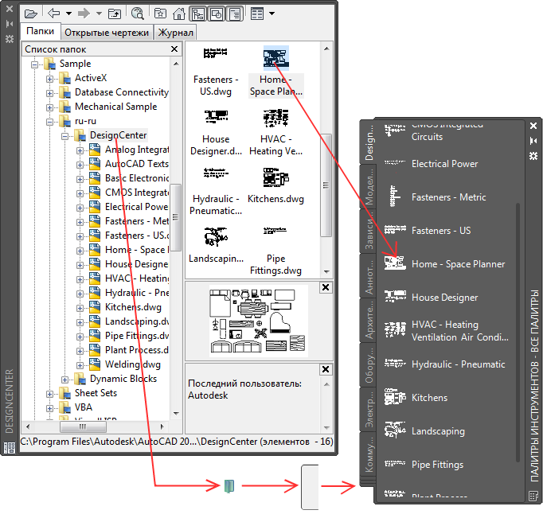The image size is (543, 514).
Task: Close the description pane
Action: pos(326,369)
